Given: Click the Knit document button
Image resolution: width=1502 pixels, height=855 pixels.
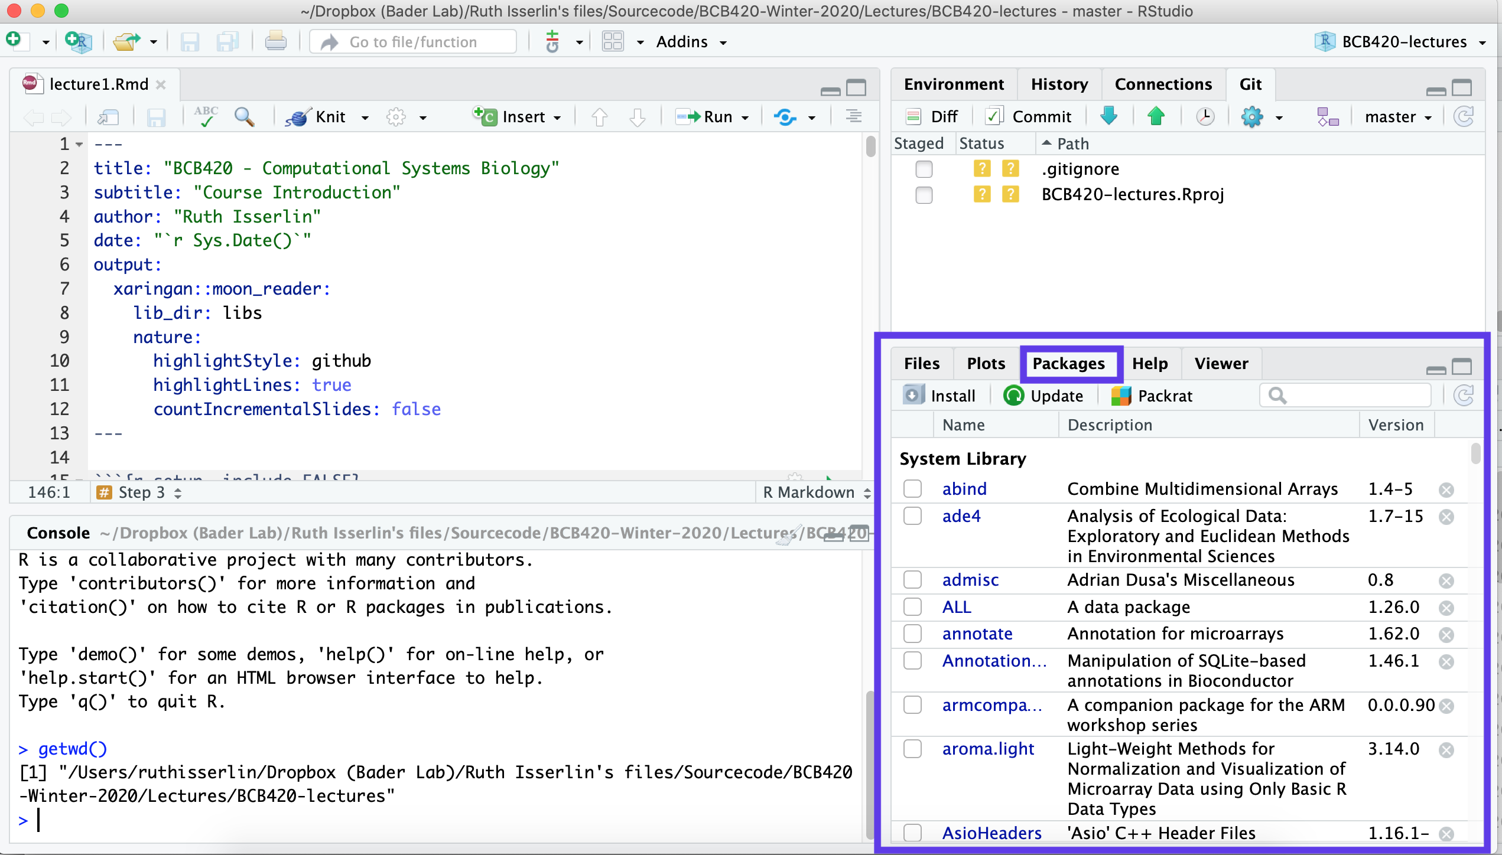Looking at the screenshot, I should pos(316,117).
